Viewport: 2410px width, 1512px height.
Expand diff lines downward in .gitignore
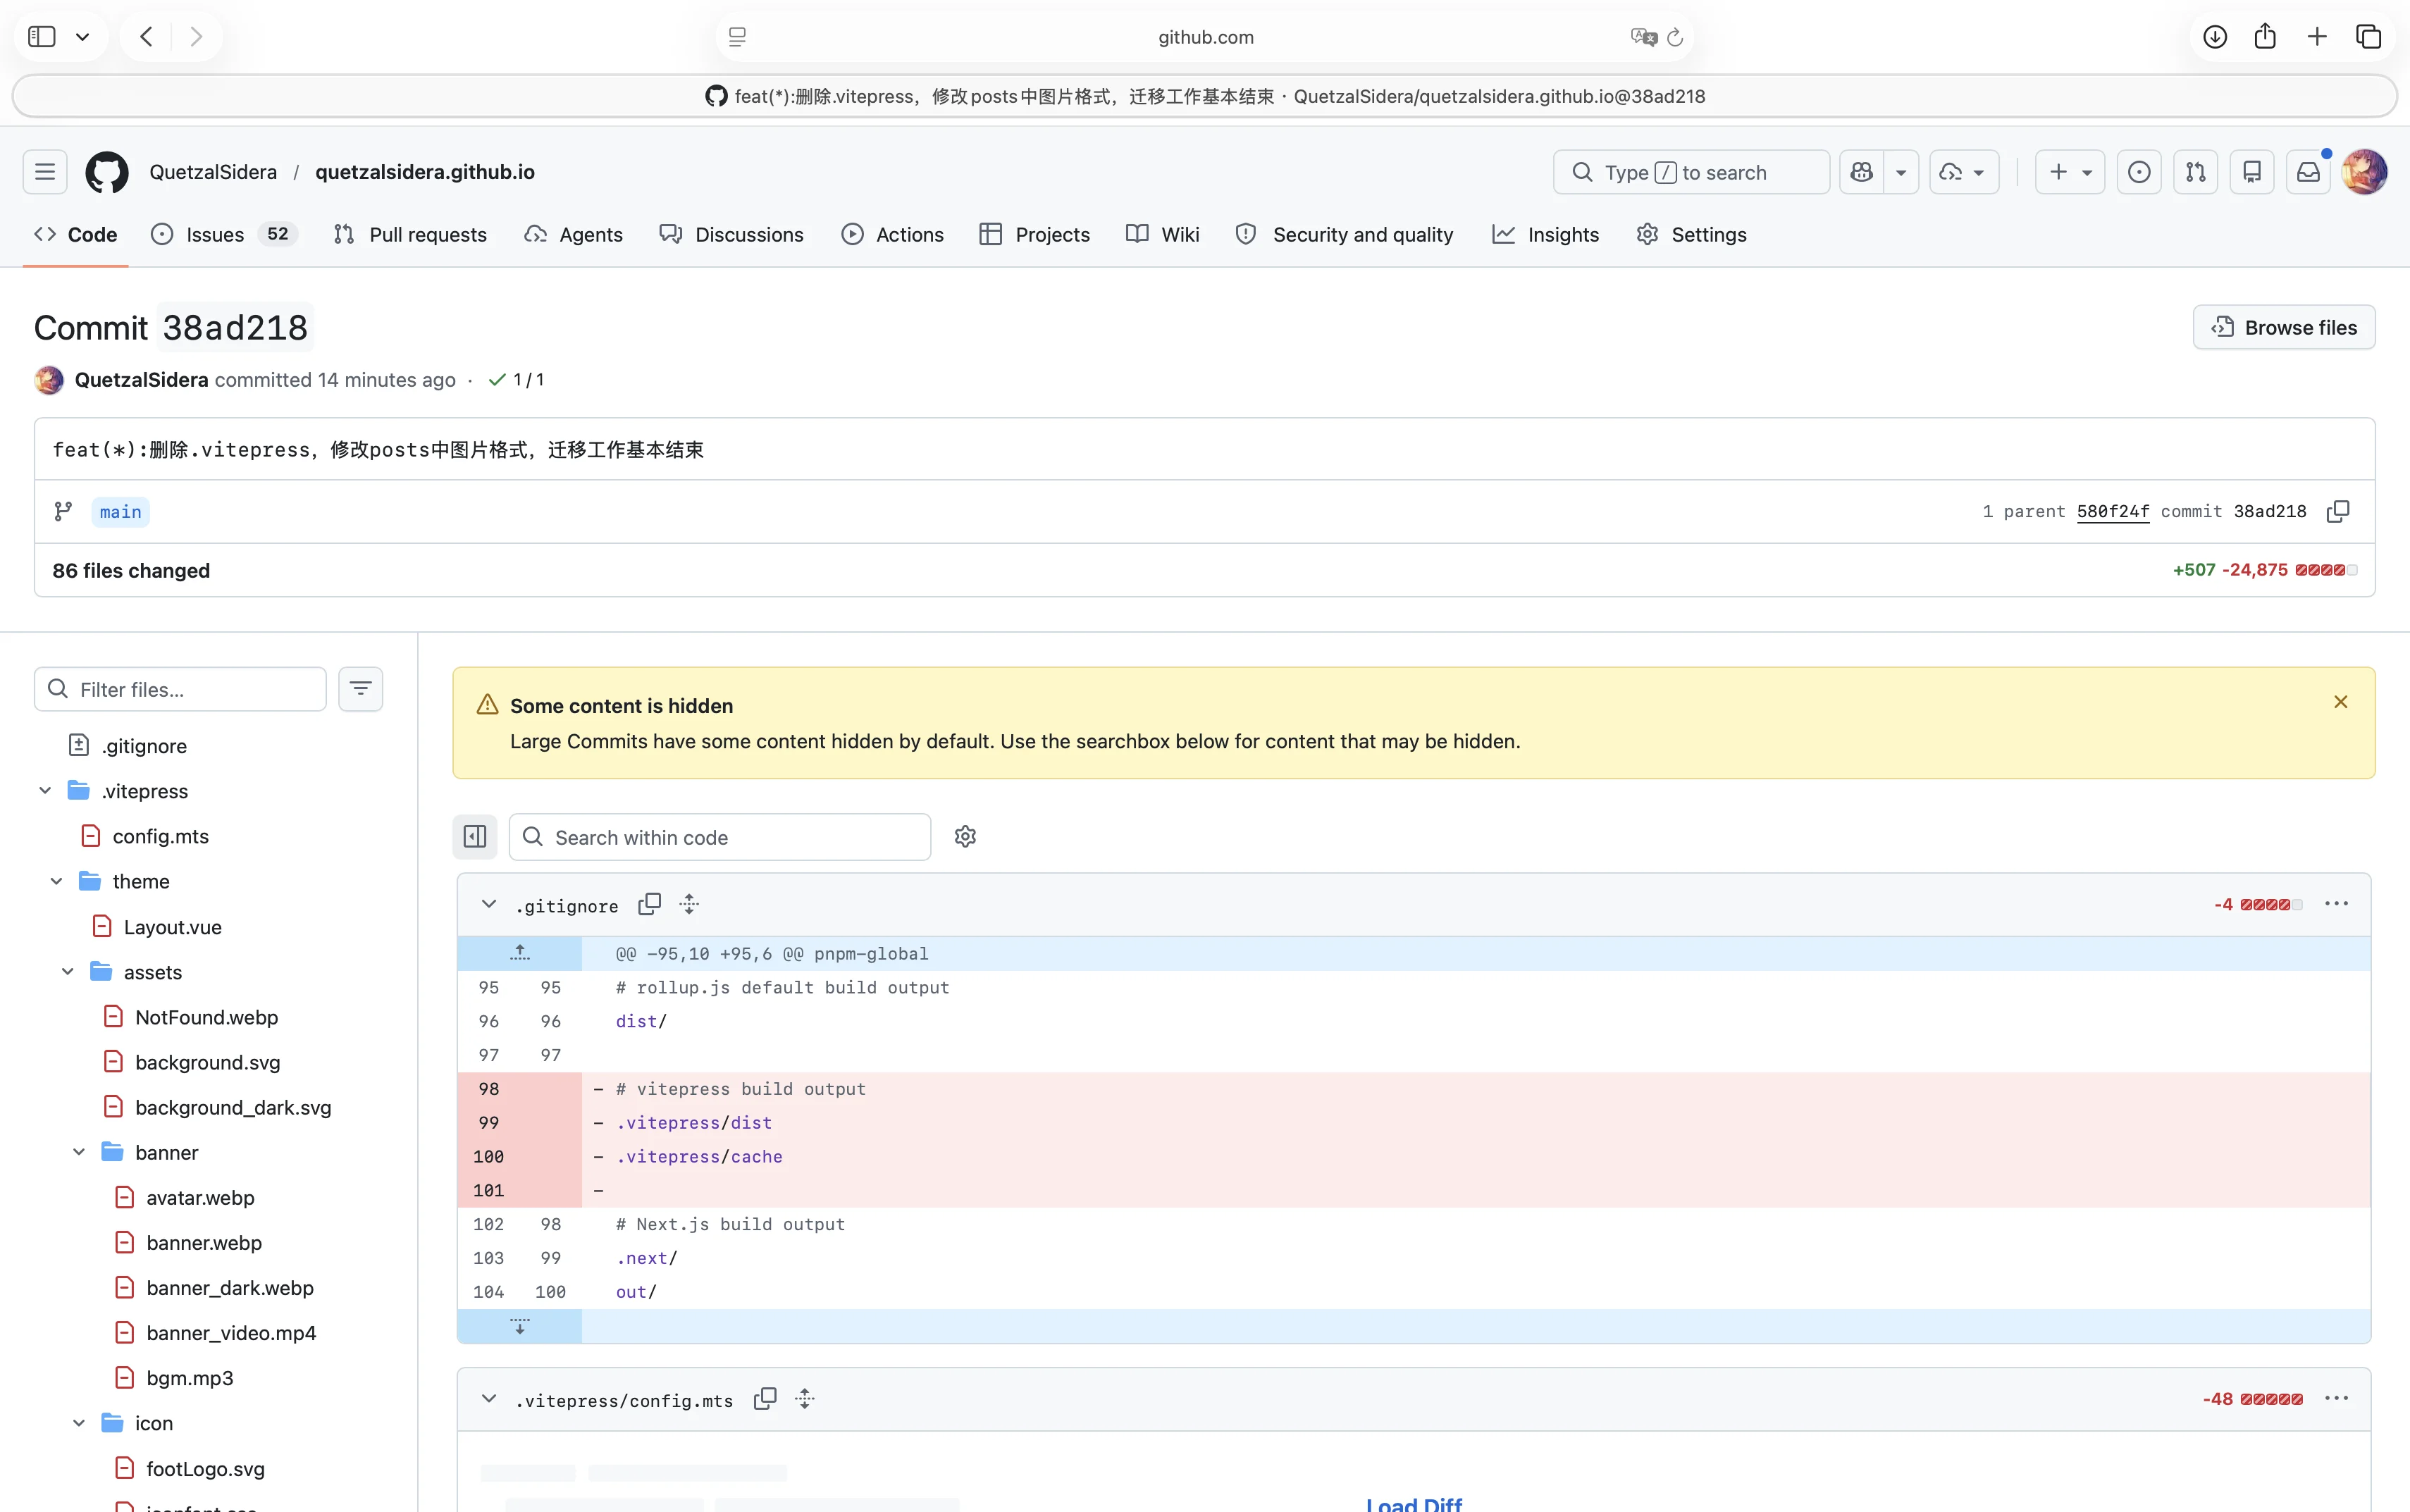[519, 1326]
